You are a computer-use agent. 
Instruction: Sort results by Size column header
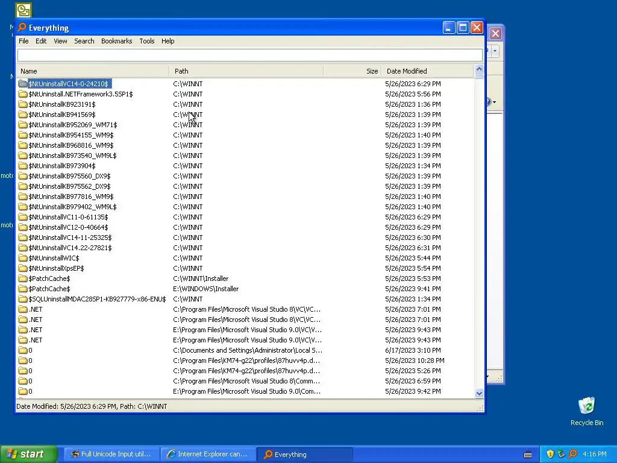tap(352, 71)
